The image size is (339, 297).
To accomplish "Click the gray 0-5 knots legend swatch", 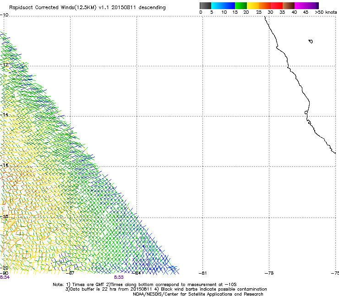I will [205, 5].
